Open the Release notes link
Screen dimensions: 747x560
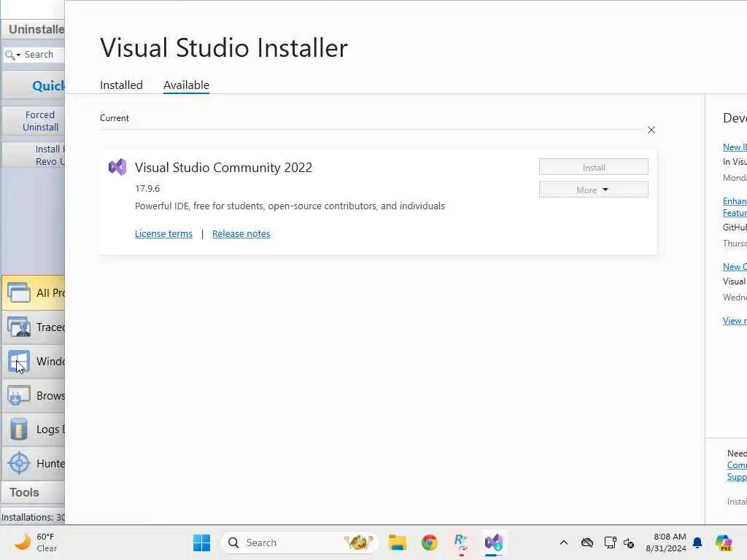point(241,234)
